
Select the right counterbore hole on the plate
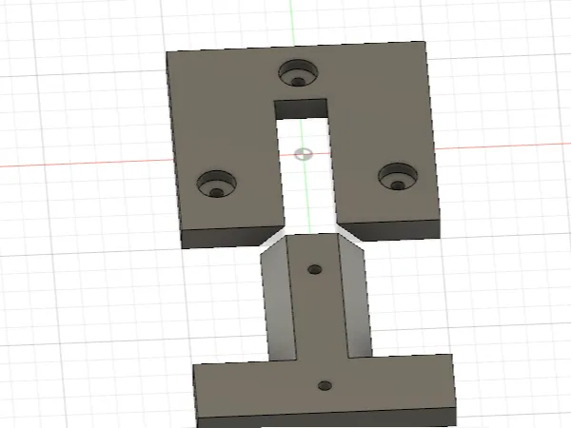coord(398,177)
